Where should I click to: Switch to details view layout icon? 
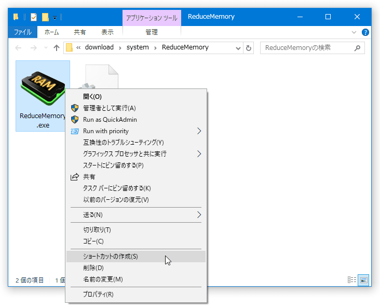coord(352,280)
